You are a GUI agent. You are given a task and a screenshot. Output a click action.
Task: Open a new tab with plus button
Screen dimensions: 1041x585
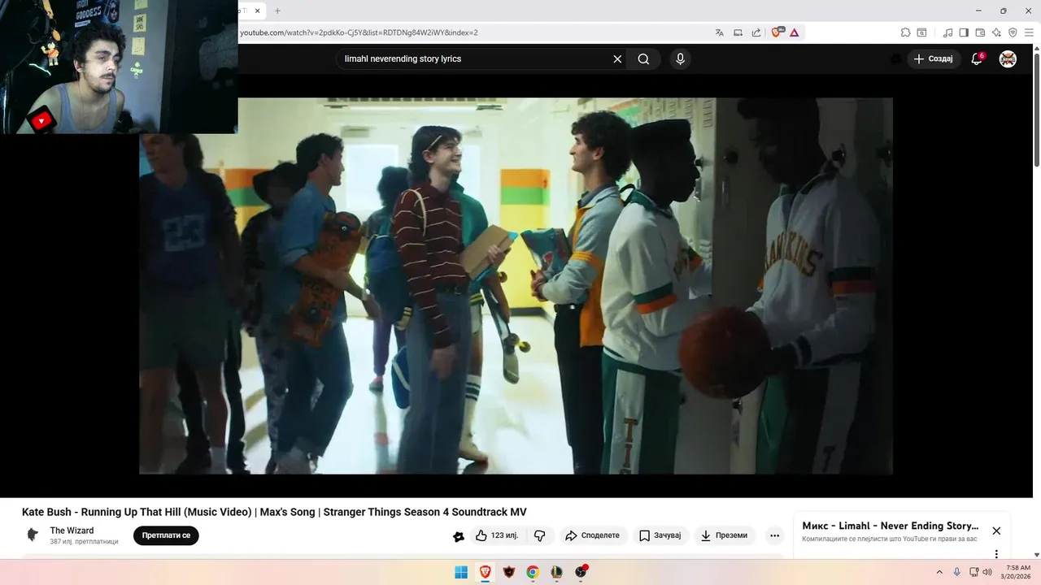(277, 11)
